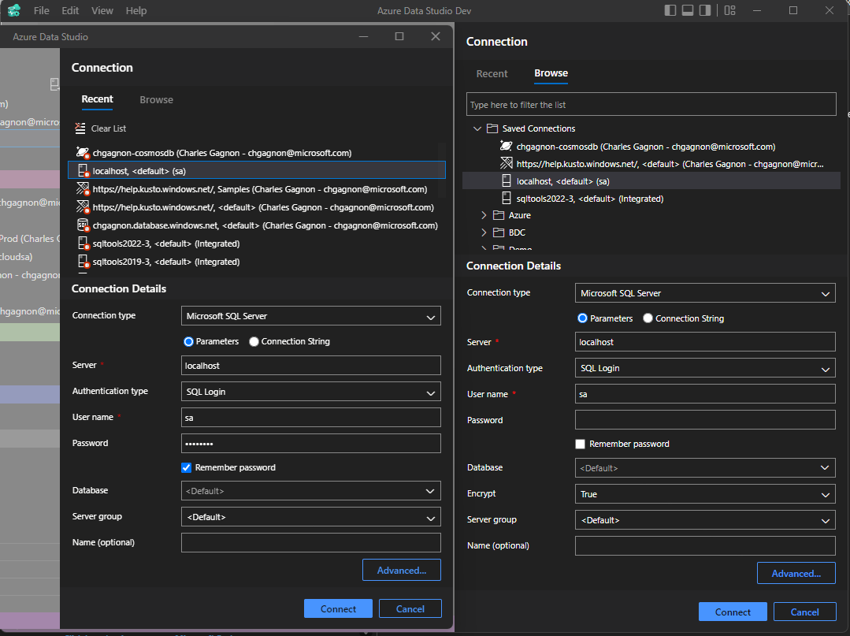
Task: Toggle the primary sidebar visibility icon
Action: pos(670,10)
